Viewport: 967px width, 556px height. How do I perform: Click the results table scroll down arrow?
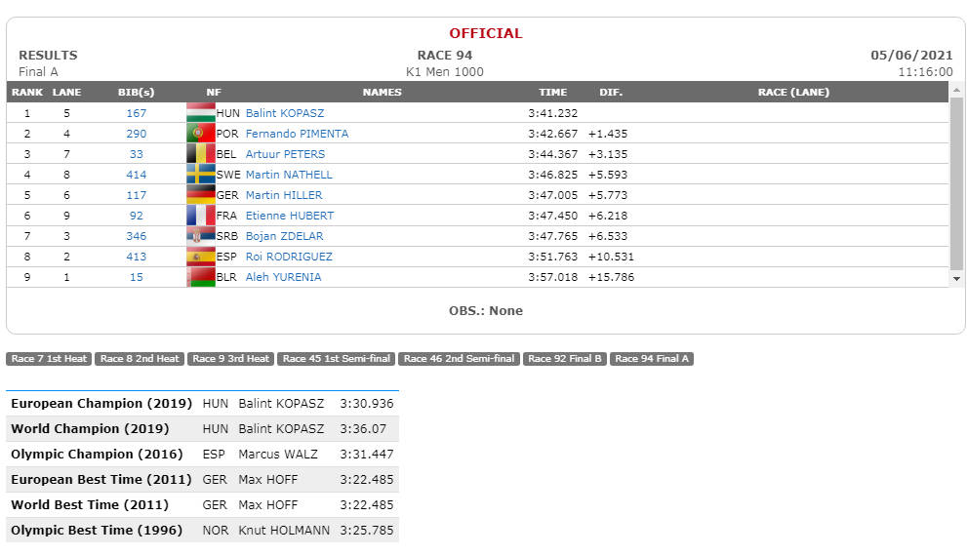tap(956, 279)
